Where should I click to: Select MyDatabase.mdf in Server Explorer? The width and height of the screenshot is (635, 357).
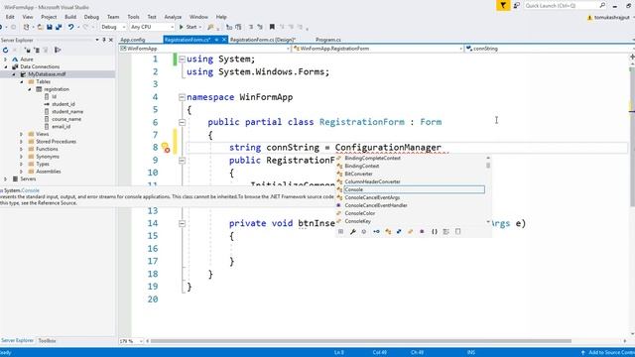(47, 74)
